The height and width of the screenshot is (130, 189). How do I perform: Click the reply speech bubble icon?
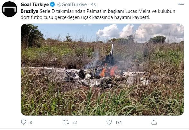[23, 122]
